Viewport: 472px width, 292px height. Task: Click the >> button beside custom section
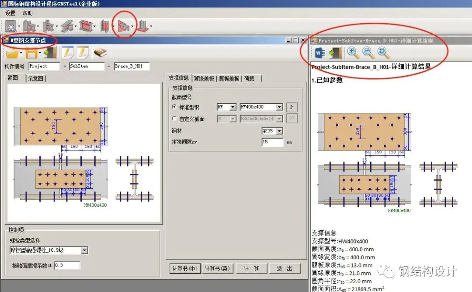[292, 118]
